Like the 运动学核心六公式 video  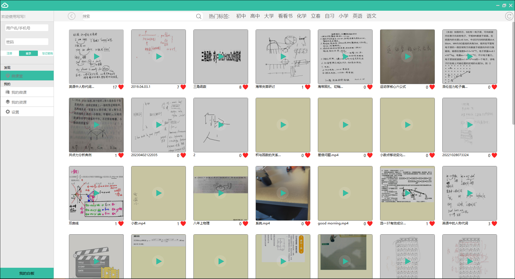point(432,87)
